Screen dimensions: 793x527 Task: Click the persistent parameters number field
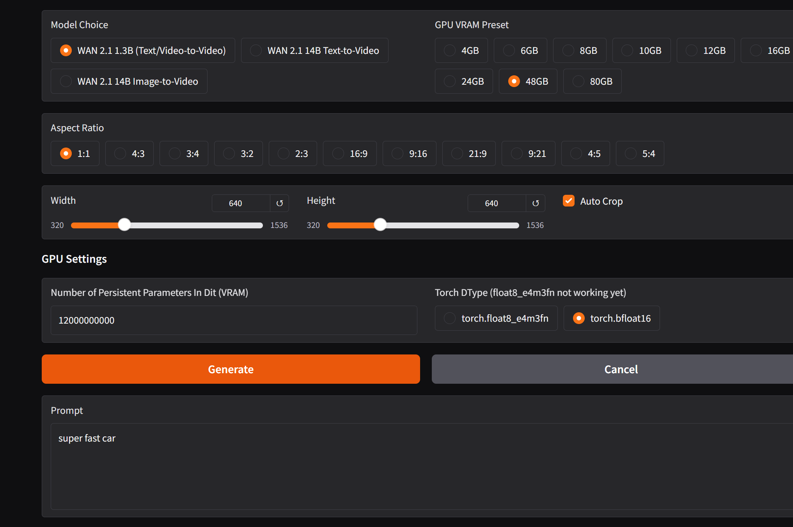point(234,320)
